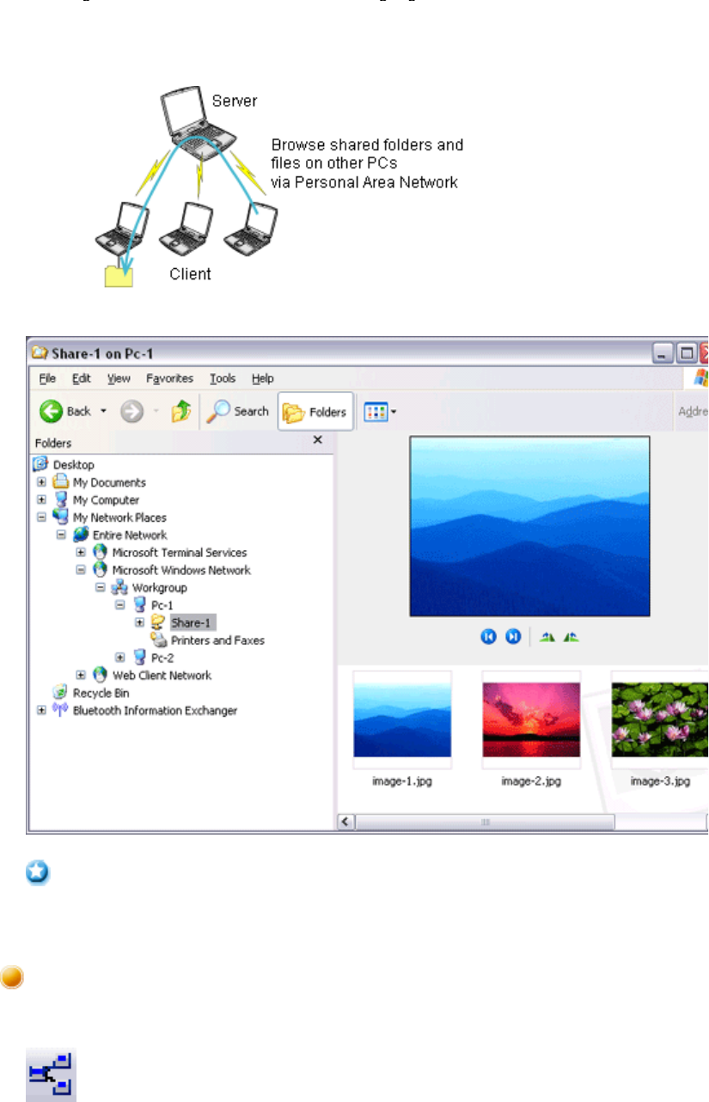Expand Bluetooth Information Exchanger node
The height and width of the screenshot is (1102, 709).
click(x=42, y=710)
